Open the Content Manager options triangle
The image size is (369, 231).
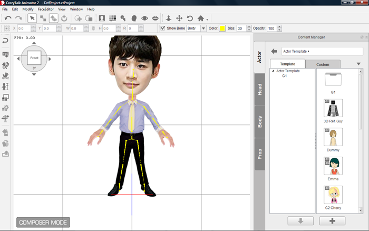[x=358, y=64]
